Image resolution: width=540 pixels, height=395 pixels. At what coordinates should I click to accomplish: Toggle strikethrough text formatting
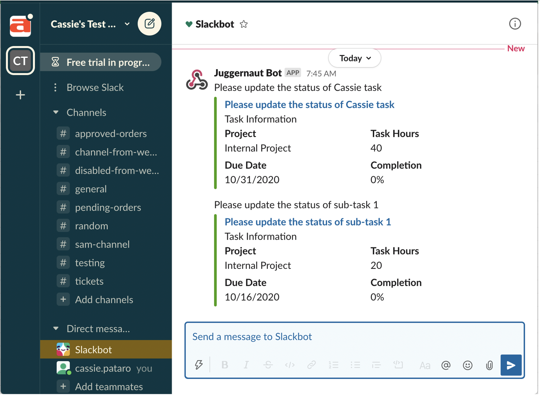tap(268, 365)
